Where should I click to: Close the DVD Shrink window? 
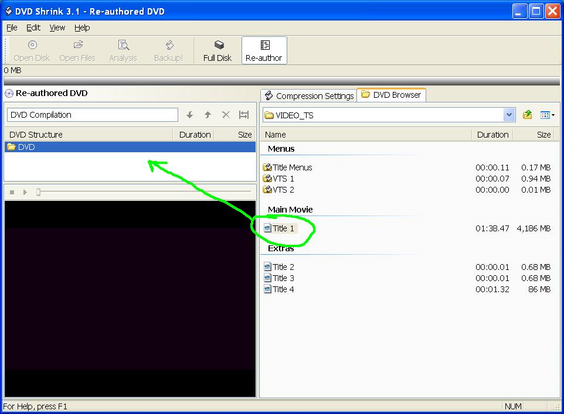[552, 11]
